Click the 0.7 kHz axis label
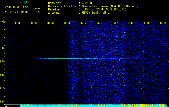This screenshot has height=107, width=169. pos(2,88)
